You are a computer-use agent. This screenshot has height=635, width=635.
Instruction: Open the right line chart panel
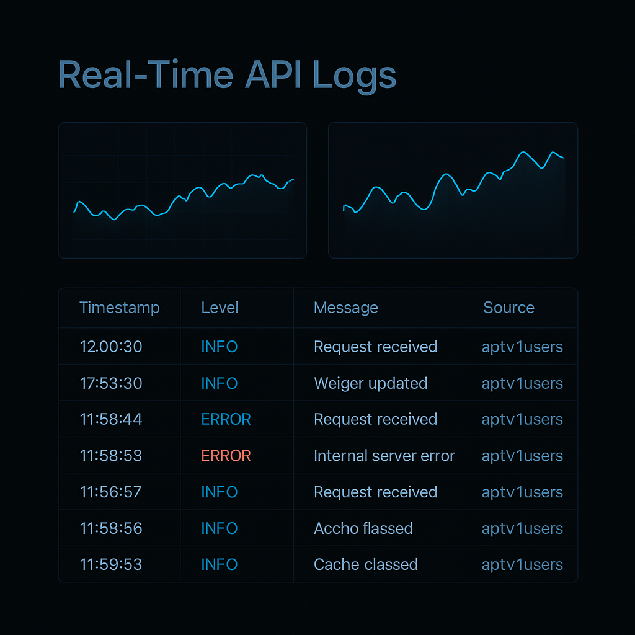point(453,190)
